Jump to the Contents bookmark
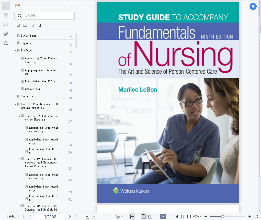 [27, 96]
